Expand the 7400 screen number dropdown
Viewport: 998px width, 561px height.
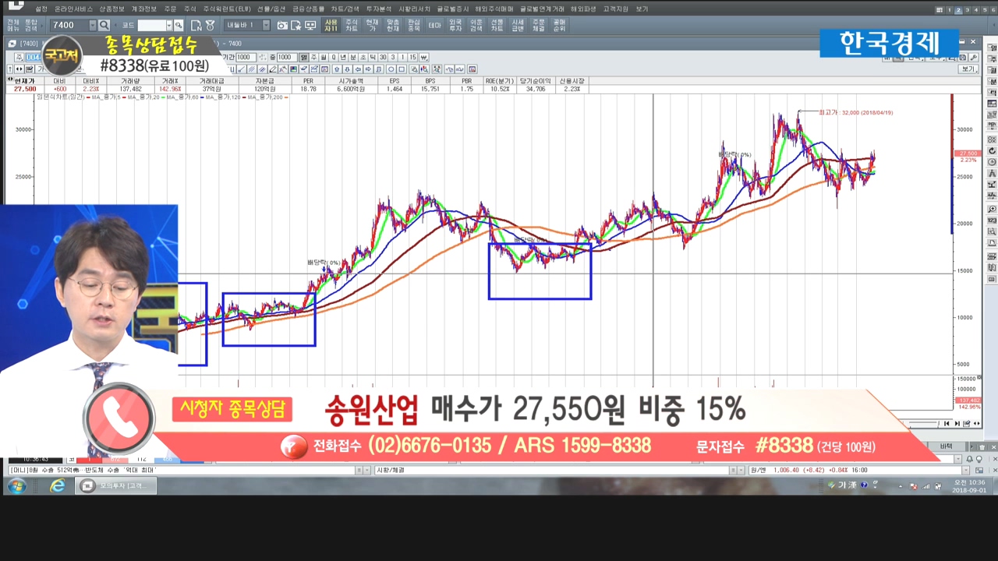pyautogui.click(x=93, y=26)
